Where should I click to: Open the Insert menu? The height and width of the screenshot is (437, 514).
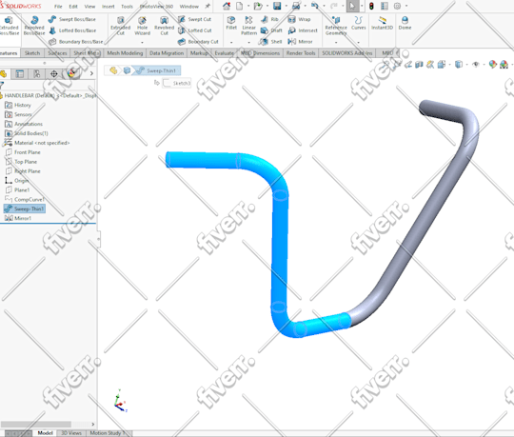click(109, 7)
